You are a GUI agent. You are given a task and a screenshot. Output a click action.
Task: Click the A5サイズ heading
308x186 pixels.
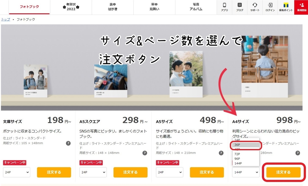164,122
